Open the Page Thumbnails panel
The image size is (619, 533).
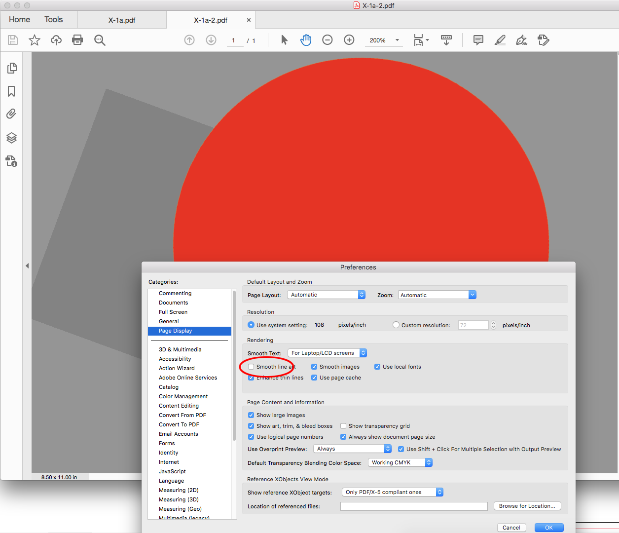point(11,68)
